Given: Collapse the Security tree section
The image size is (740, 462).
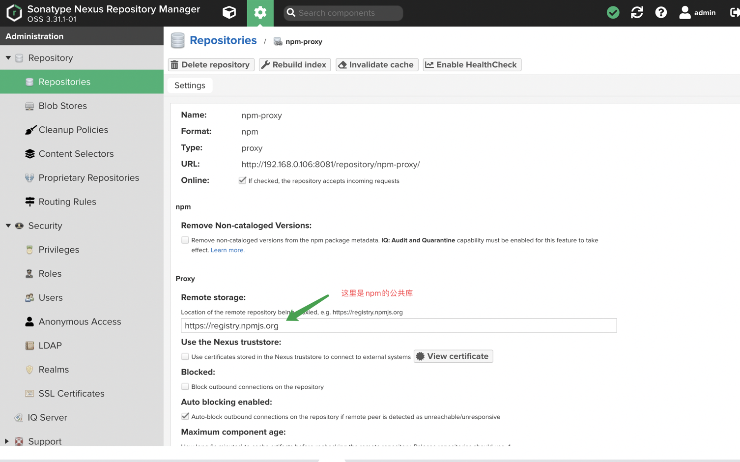Looking at the screenshot, I should click(x=8, y=226).
